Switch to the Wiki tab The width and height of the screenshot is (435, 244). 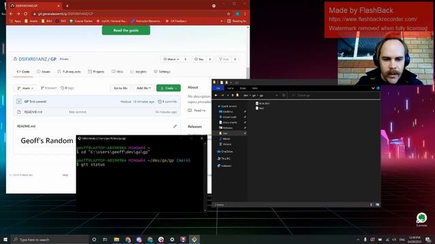click(x=118, y=72)
